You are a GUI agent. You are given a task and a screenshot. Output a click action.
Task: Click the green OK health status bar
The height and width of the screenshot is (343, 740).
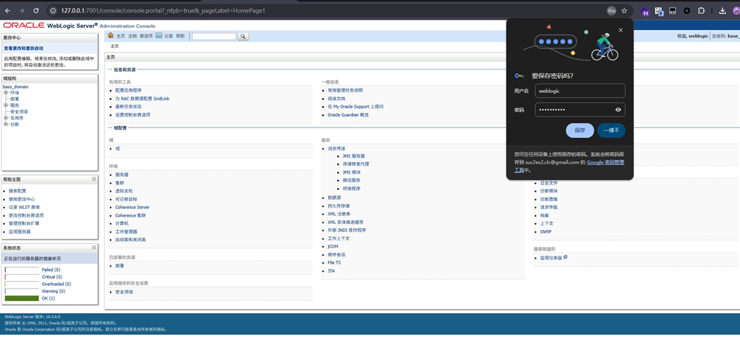pos(22,298)
